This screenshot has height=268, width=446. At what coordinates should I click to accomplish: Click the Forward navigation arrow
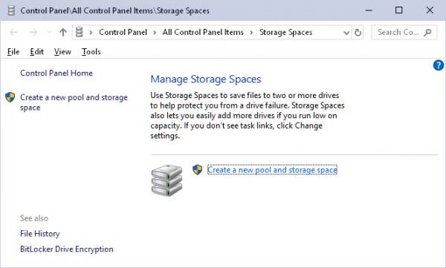[33, 32]
